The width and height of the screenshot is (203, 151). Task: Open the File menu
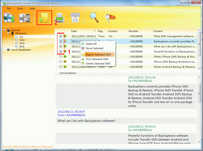[x=9, y=8]
